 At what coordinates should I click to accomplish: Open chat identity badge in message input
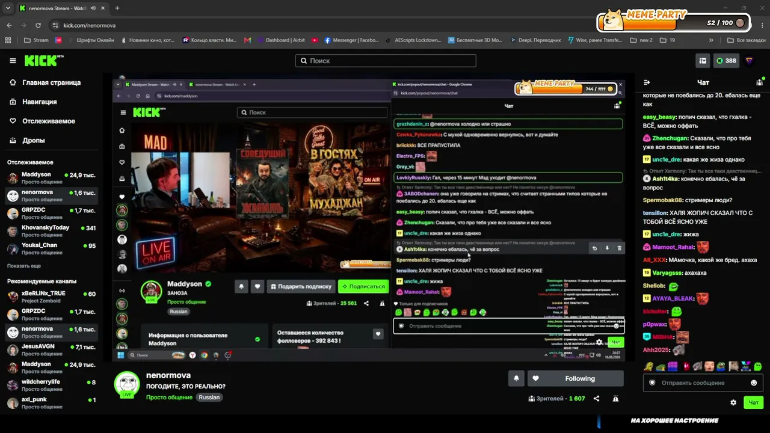[x=652, y=383]
